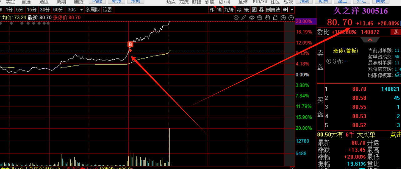401x169 pixels.
Task: Collapse the order book panel chevron
Action: 370,40
